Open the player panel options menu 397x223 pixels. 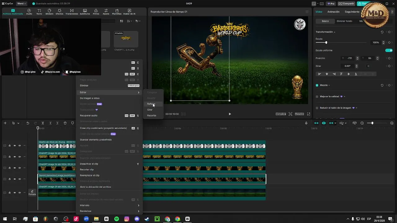(307, 12)
